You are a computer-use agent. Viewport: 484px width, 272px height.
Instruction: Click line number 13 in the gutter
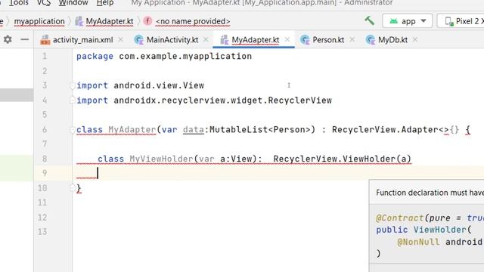[x=42, y=232]
